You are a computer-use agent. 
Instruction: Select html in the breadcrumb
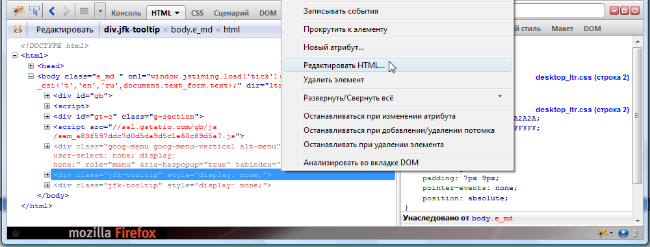tap(231, 30)
